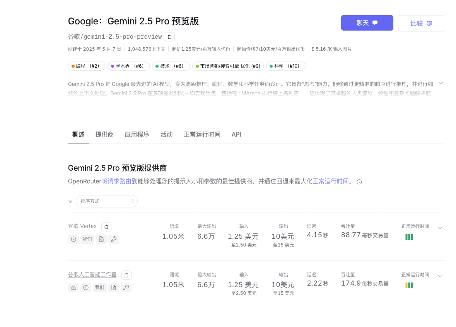Switch to the 概述 tab
Image resolution: width=456 pixels, height=327 pixels.
(78, 134)
